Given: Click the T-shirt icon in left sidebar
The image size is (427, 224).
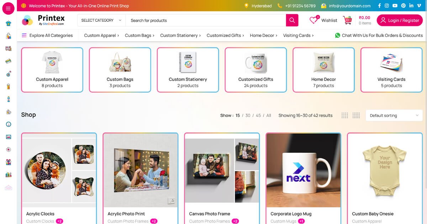Looking at the screenshot, I should (8, 23).
